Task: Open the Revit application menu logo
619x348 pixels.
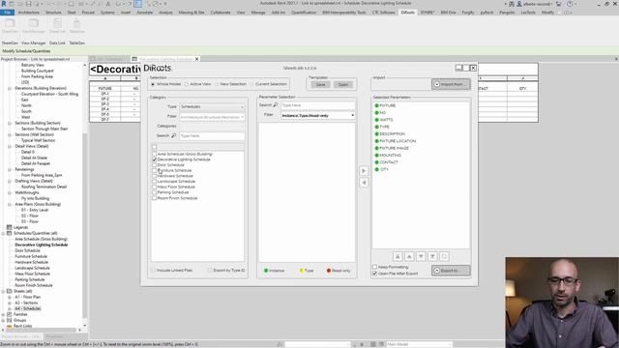Action: (4, 4)
